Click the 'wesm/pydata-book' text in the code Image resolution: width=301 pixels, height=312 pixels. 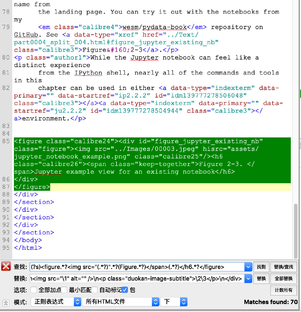point(155,27)
